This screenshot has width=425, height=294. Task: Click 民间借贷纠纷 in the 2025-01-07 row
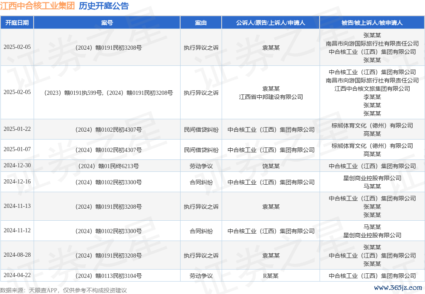point(201,150)
